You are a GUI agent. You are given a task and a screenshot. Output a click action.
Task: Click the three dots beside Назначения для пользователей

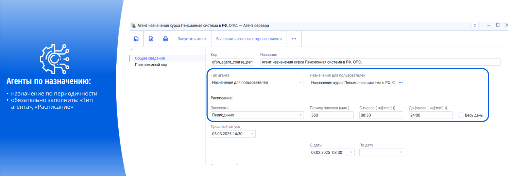tap(400, 83)
